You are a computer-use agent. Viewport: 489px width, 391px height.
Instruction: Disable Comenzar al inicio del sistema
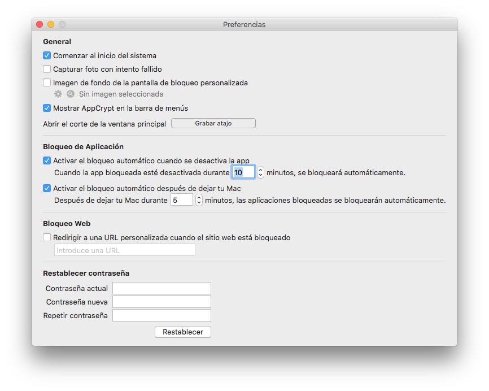click(x=47, y=56)
